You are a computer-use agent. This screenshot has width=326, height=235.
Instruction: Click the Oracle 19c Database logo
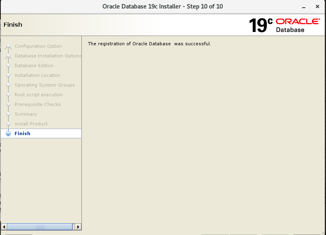[x=284, y=25]
